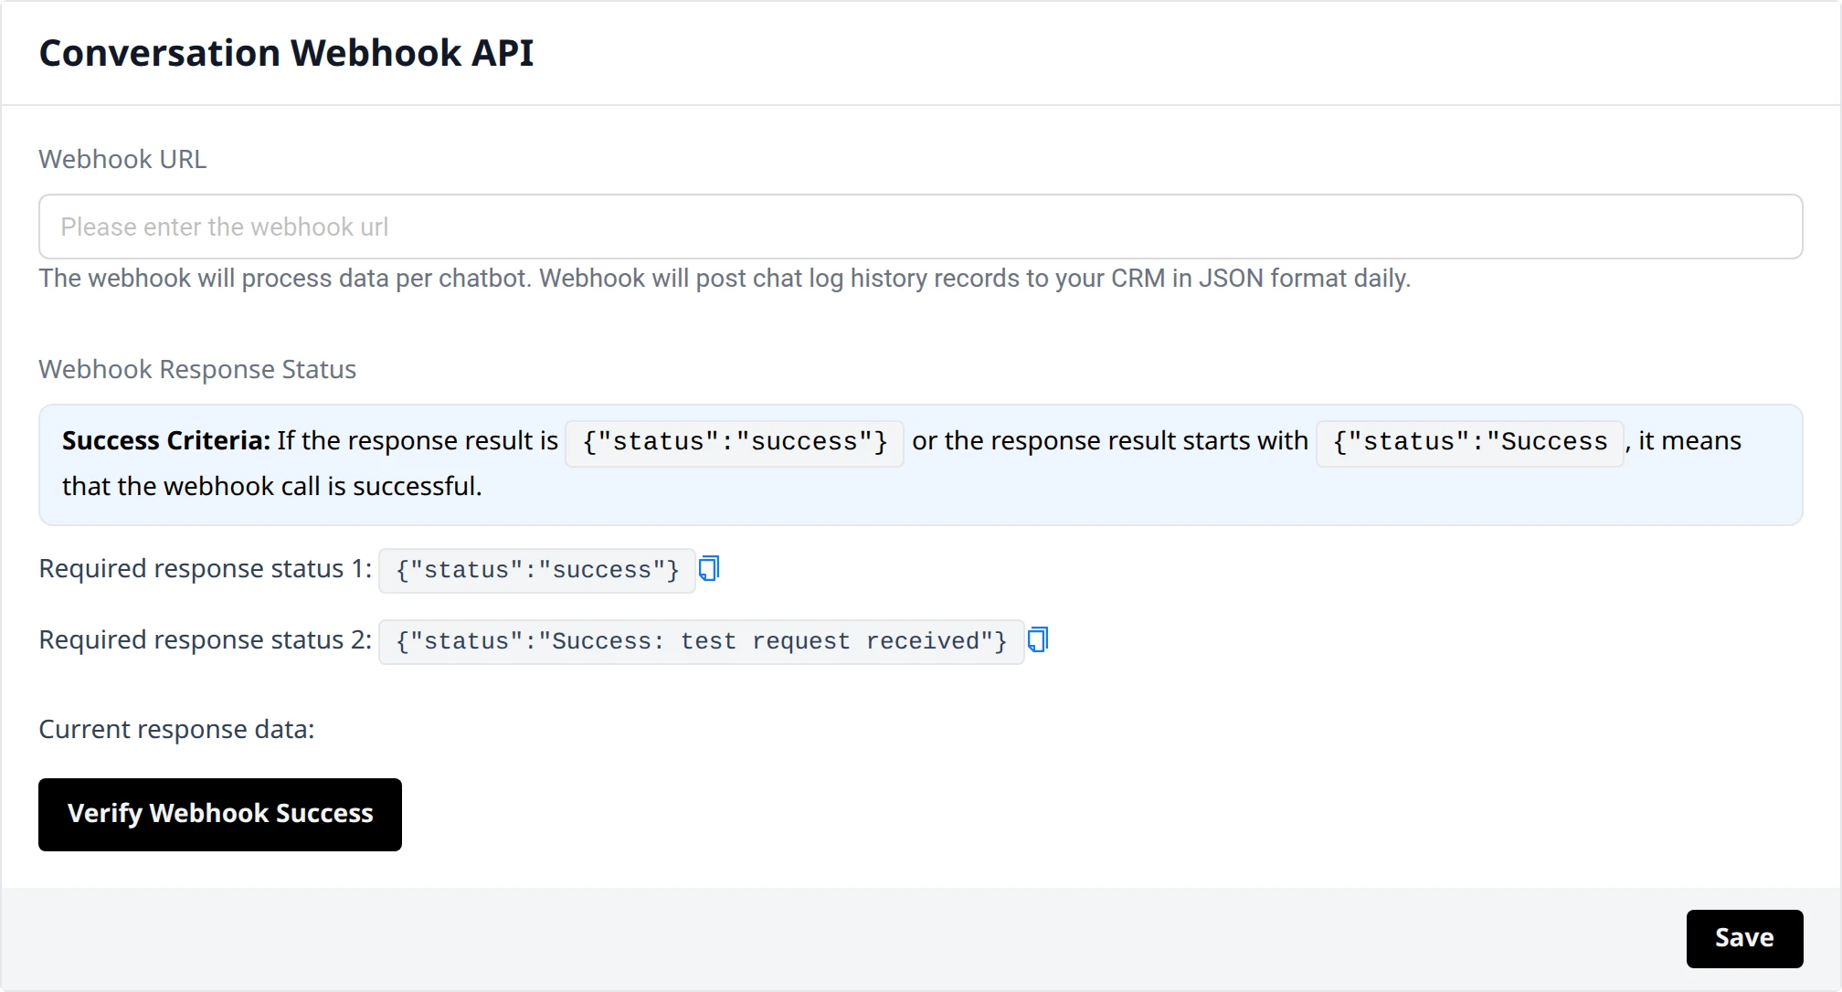
Task: Select the code after 'starts with'
Action: (x=1469, y=442)
